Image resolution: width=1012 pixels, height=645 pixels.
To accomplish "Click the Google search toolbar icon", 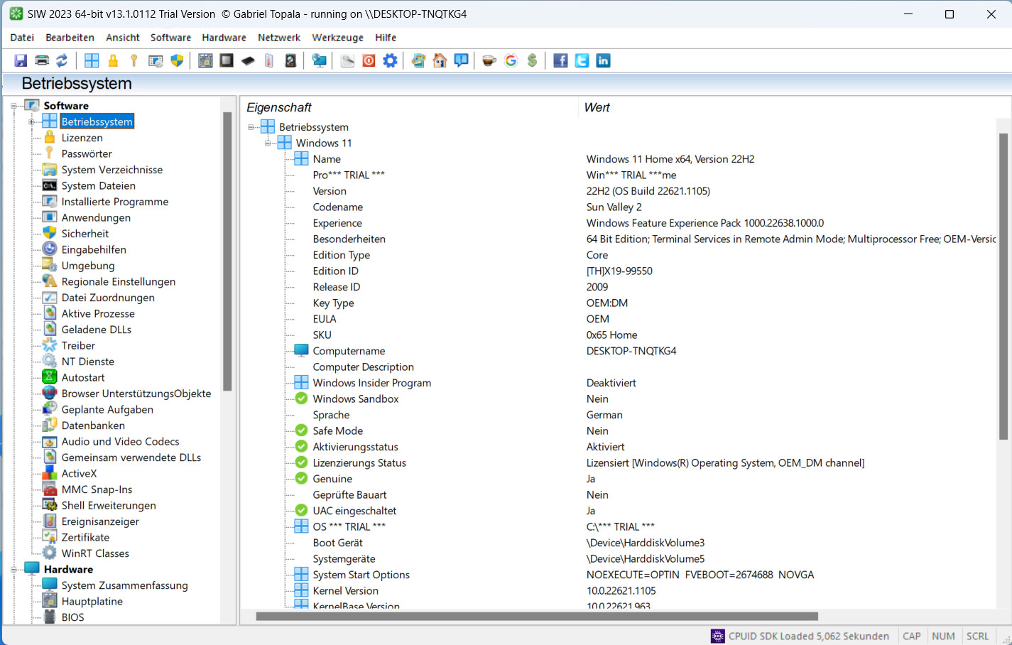I will tap(511, 60).
